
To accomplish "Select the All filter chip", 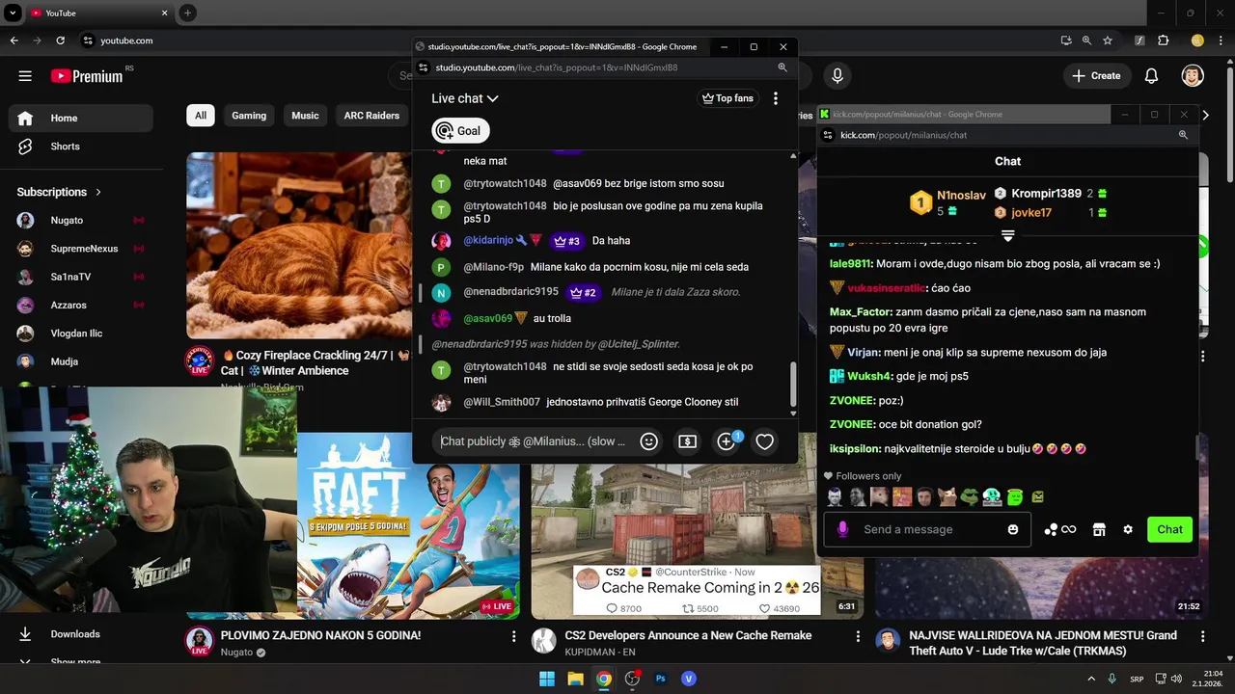I will coord(201,116).
